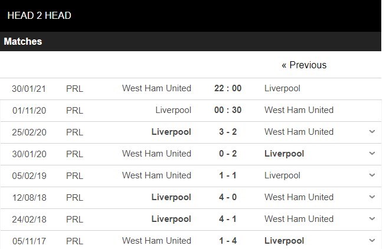Click the 0 - 2 score result
This screenshot has height=249, width=386.
point(228,154)
